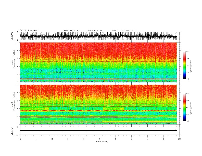This screenshot has height=156, width=202.
Task: Click inside the ch.1 spectrogram plot
Action: point(98,62)
